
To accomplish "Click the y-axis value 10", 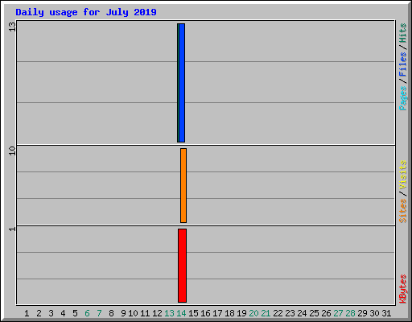I will 12,151.
